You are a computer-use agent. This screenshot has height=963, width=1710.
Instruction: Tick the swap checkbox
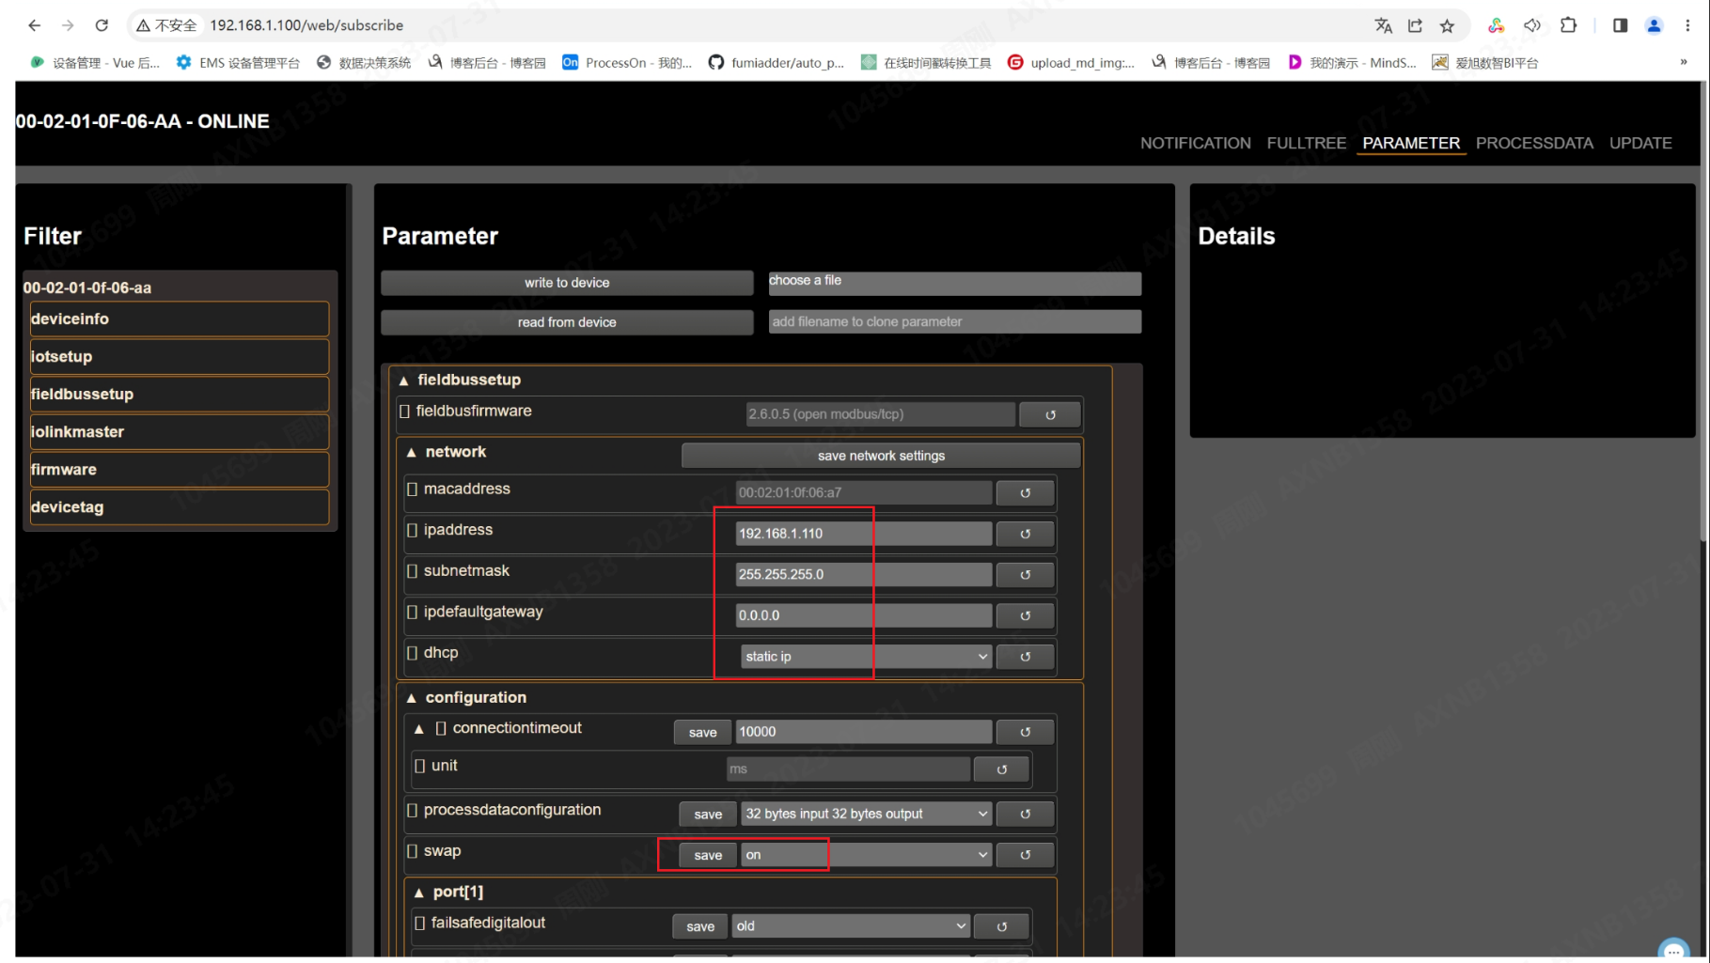(413, 851)
